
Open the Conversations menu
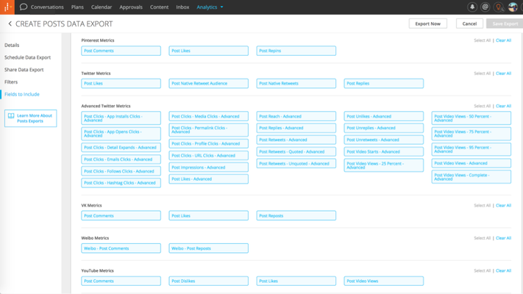47,7
